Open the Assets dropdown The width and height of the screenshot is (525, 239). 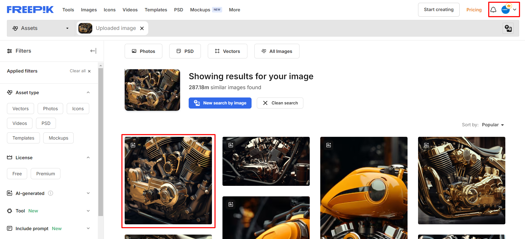pyautogui.click(x=41, y=28)
